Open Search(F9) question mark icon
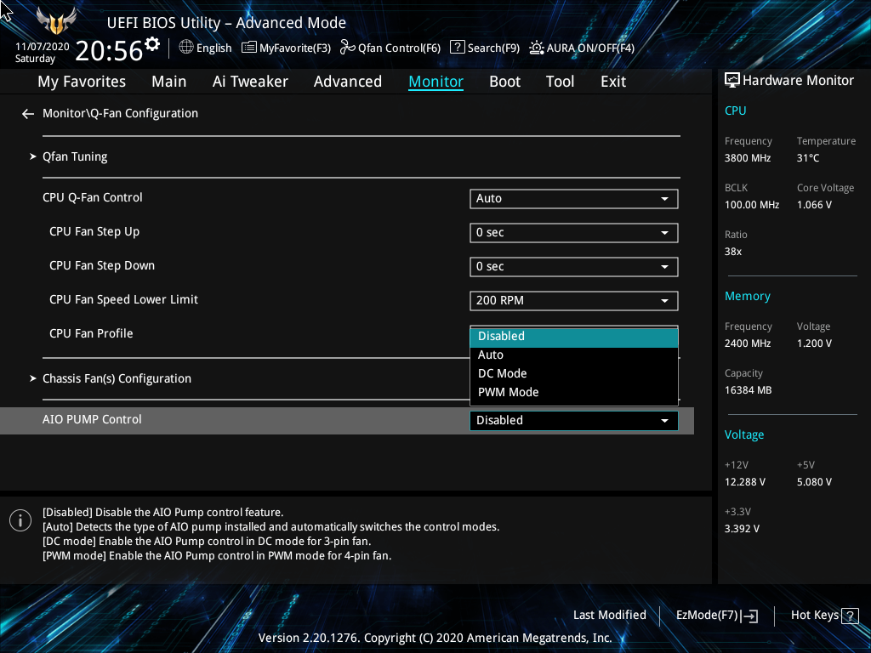 457,48
